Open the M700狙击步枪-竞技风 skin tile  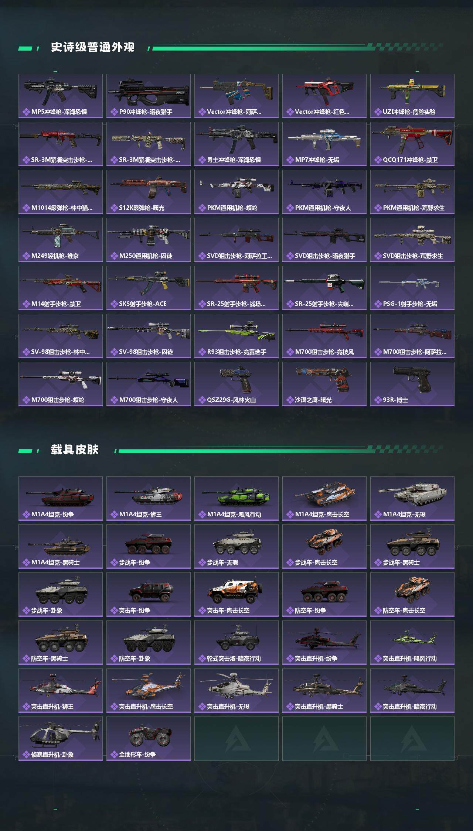click(324, 336)
